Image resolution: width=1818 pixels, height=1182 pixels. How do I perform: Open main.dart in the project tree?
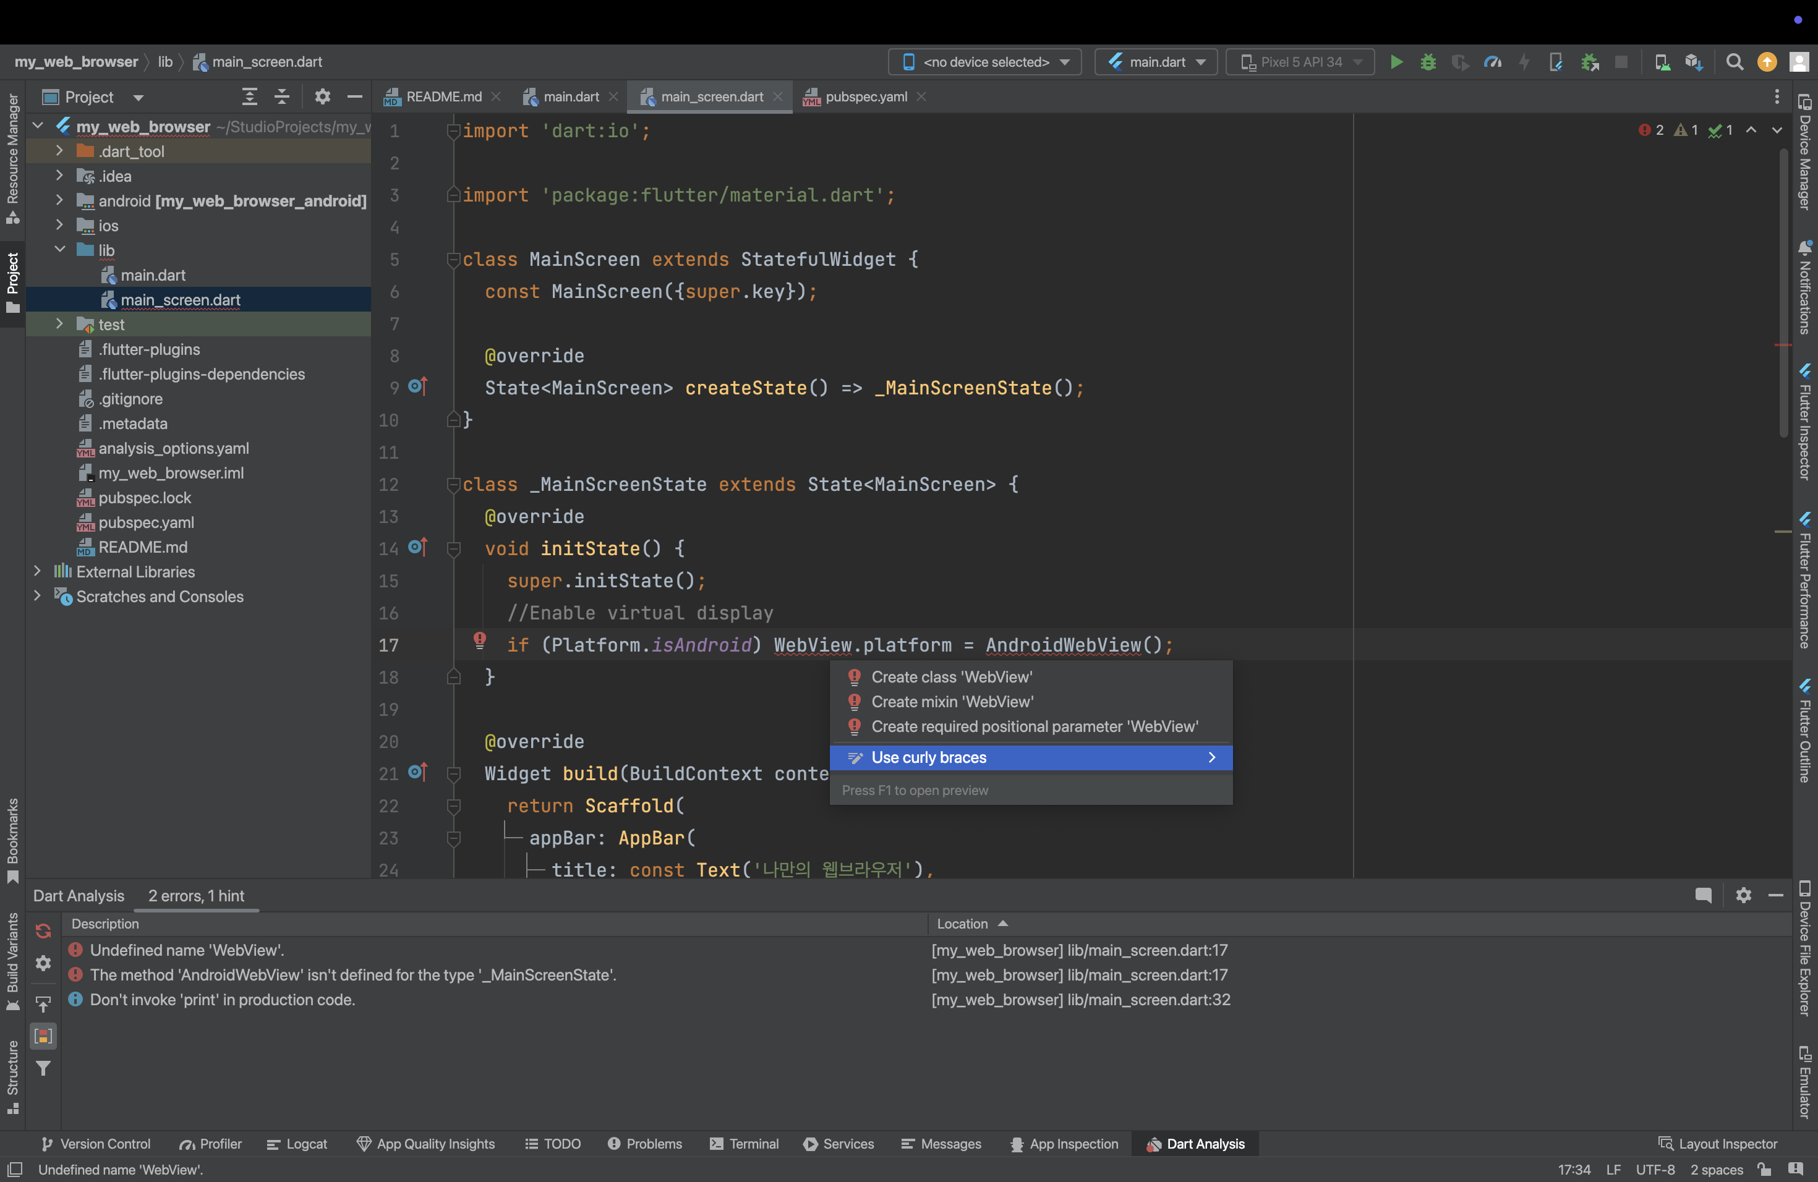(153, 275)
